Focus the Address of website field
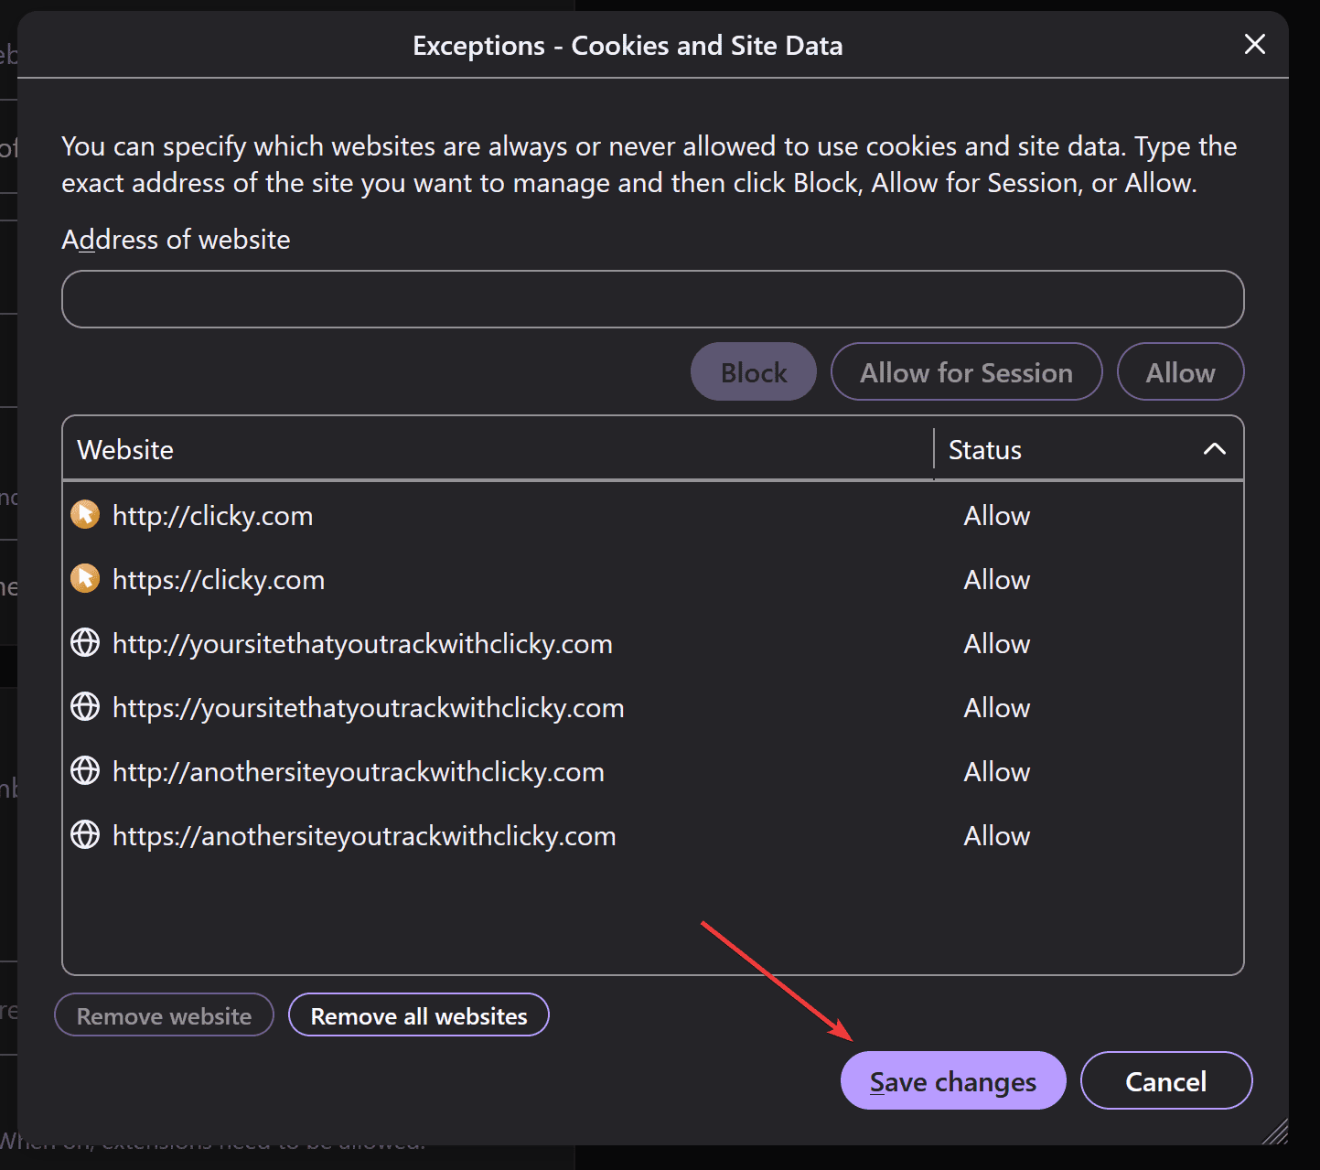This screenshot has width=1320, height=1170. (x=653, y=299)
